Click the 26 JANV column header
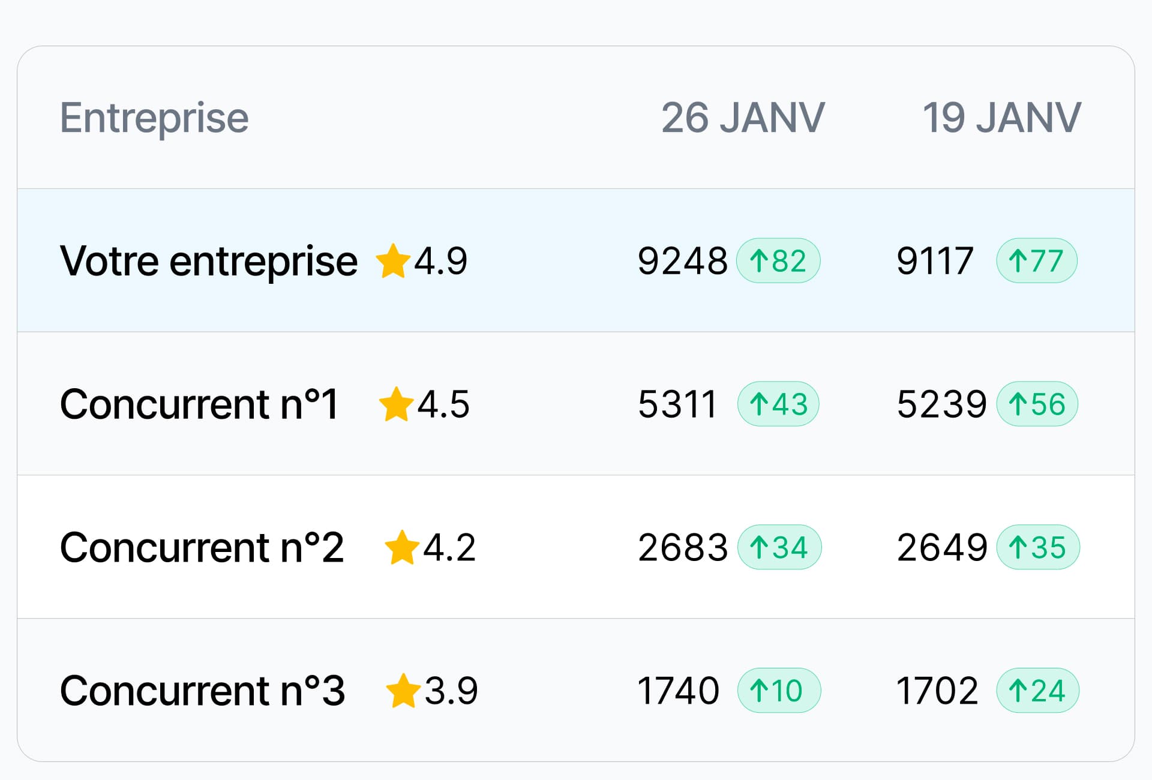 tap(743, 118)
